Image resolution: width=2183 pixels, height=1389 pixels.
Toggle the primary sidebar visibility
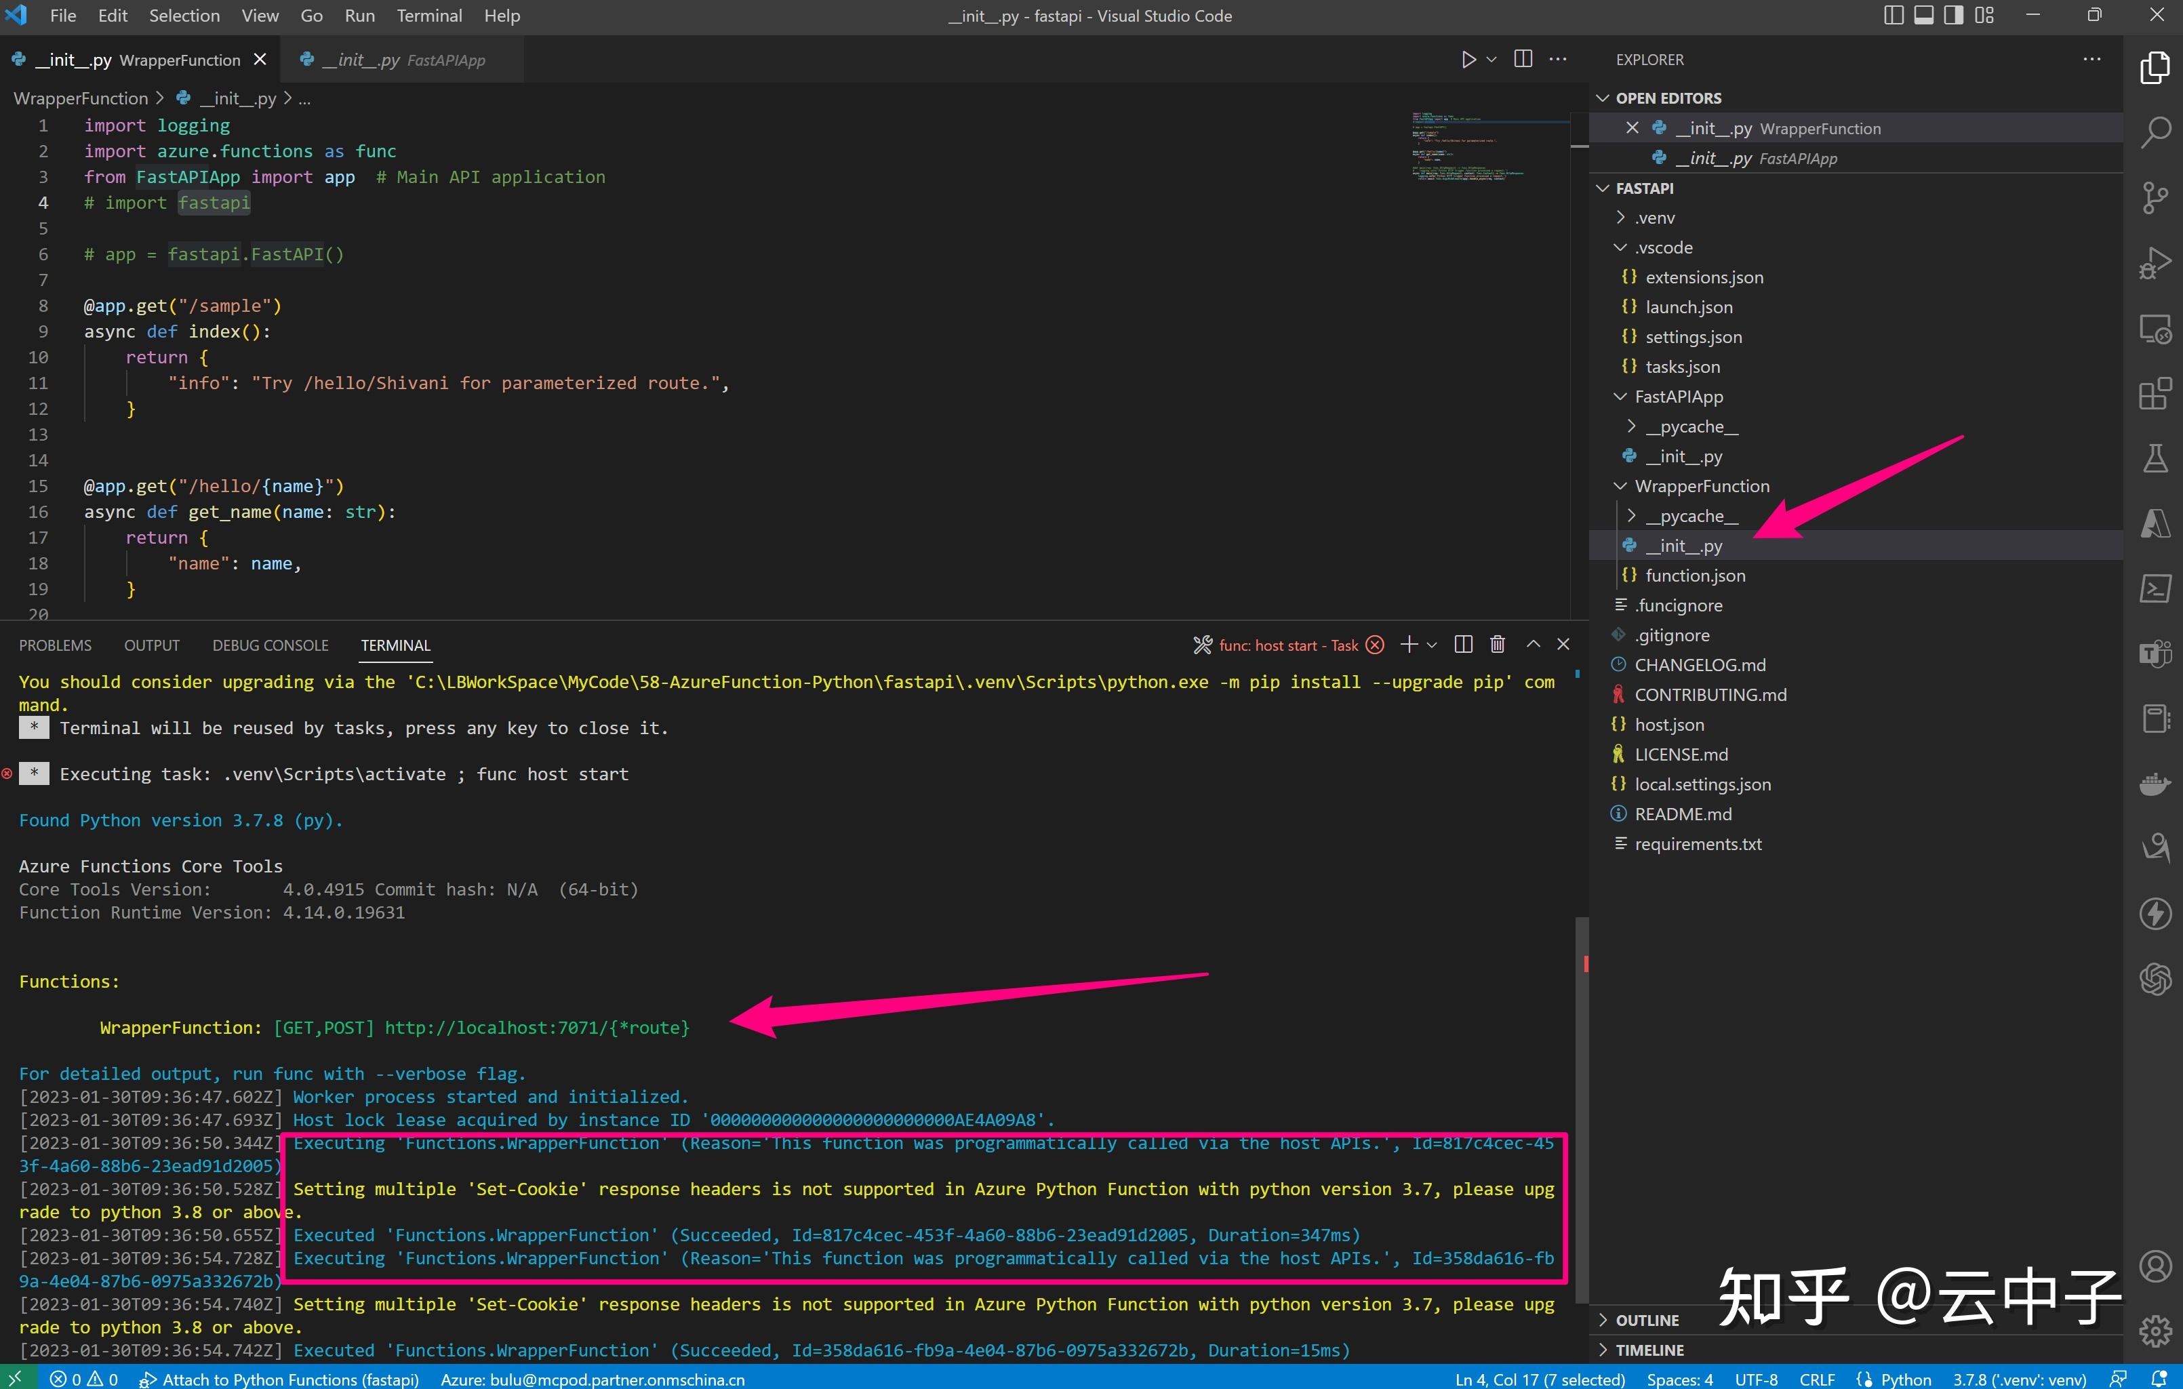click(x=1893, y=16)
